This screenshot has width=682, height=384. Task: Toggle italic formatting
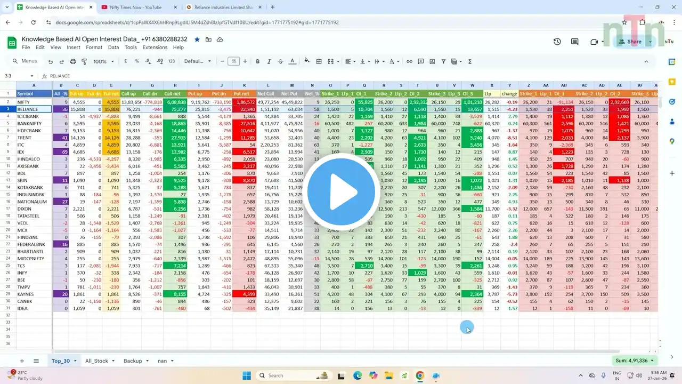269,61
